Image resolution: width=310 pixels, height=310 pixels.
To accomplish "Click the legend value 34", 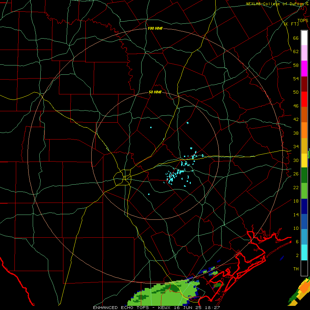I will pyautogui.click(x=296, y=146).
